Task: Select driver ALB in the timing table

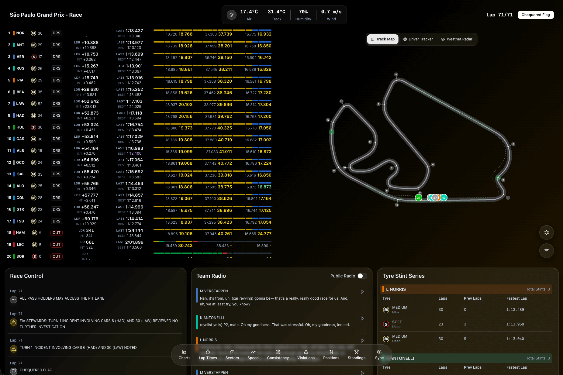Action: 20,151
